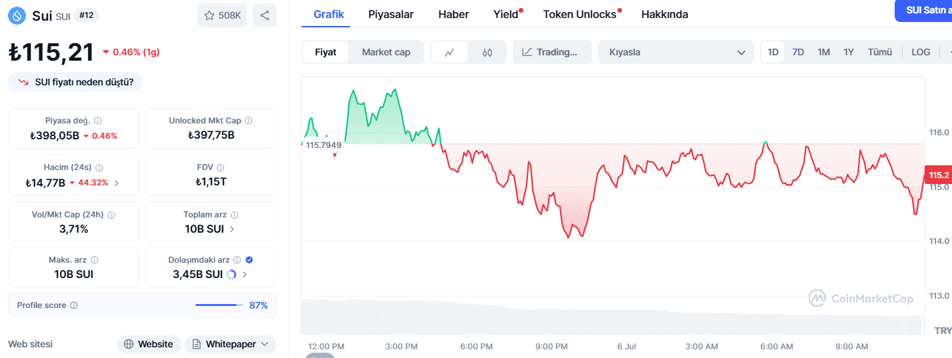Click info icon next to Maks. arz

click(95, 260)
